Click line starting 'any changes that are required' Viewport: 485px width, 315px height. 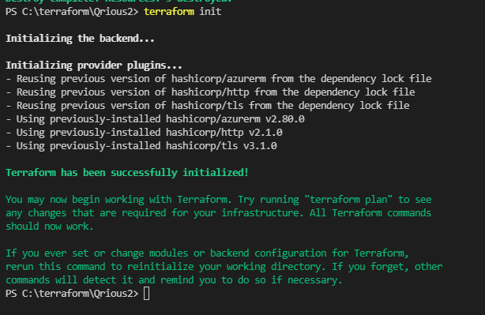point(218,213)
